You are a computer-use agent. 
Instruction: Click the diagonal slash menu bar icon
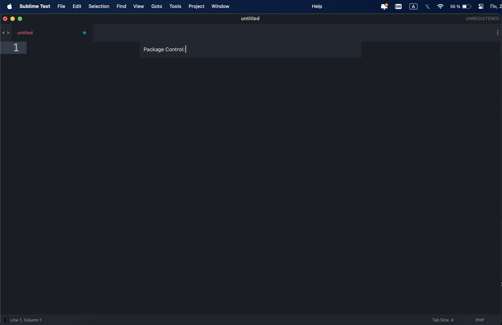tap(427, 6)
